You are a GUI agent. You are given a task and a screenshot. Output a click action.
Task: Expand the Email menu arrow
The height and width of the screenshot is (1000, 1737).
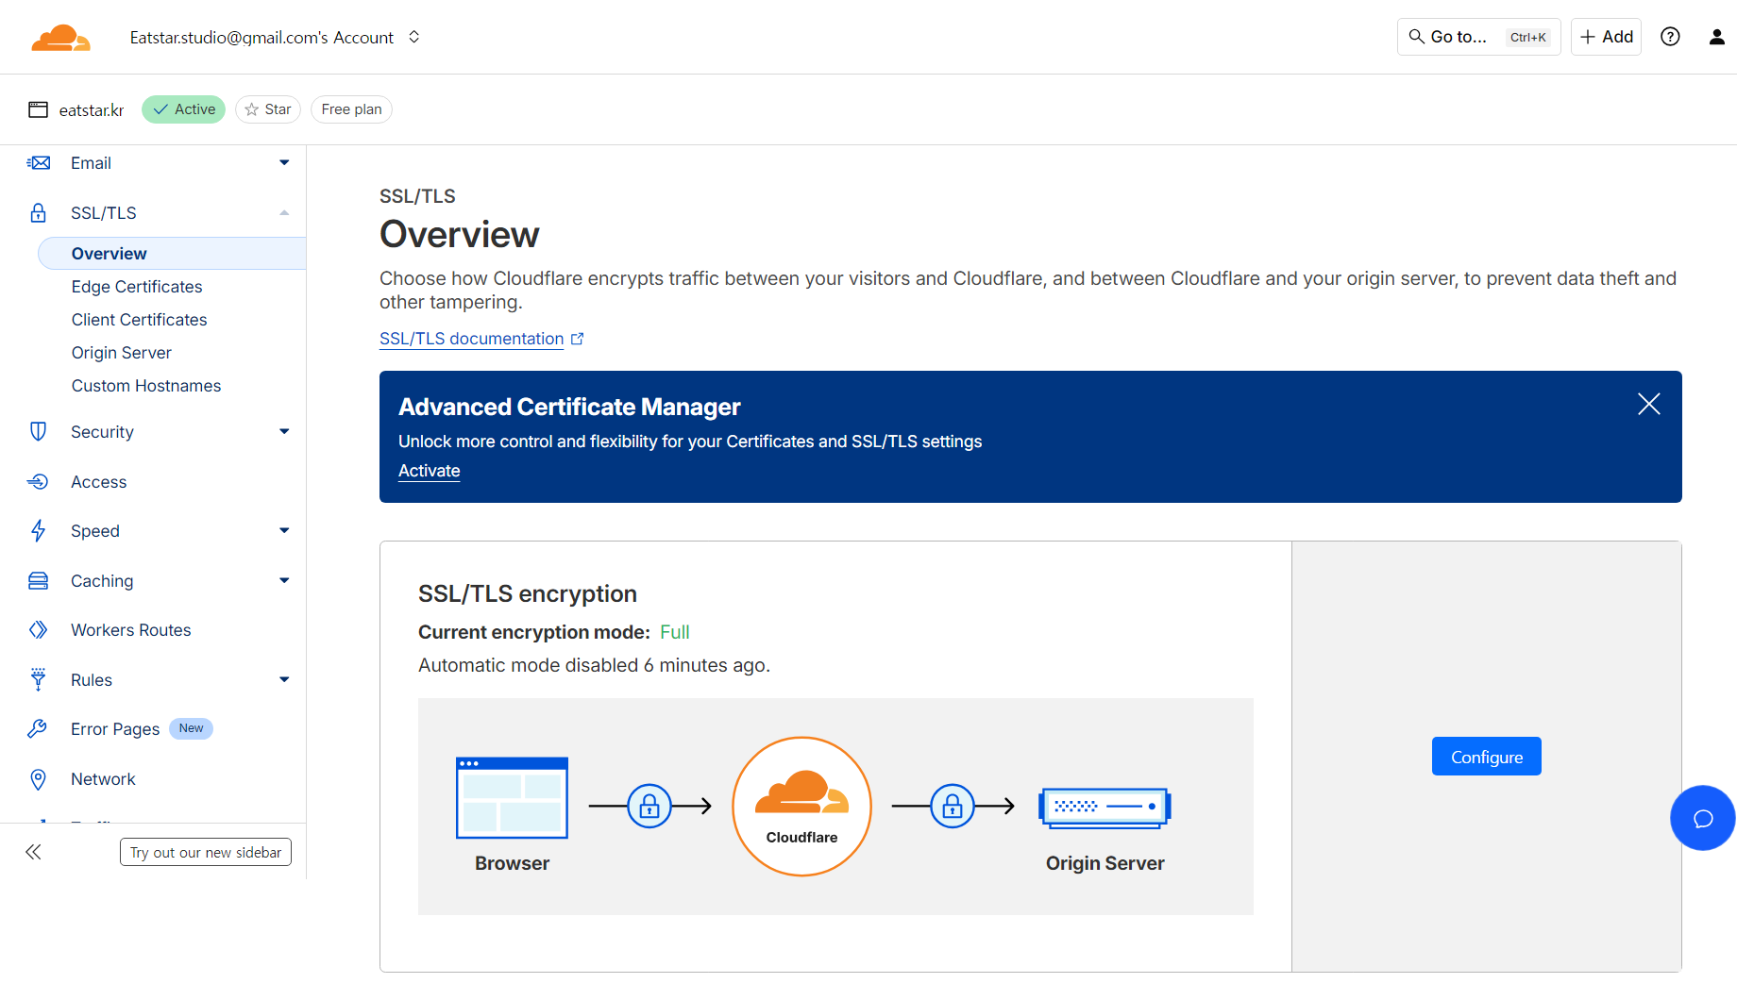click(x=284, y=163)
